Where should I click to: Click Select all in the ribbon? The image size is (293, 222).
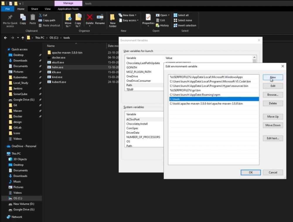[x=182, y=15]
